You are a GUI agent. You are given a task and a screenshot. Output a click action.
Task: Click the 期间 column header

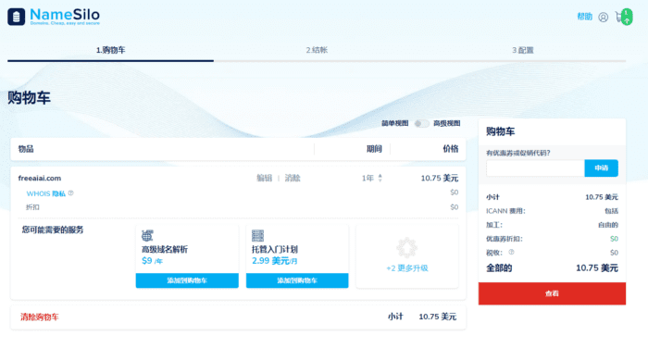pos(374,149)
